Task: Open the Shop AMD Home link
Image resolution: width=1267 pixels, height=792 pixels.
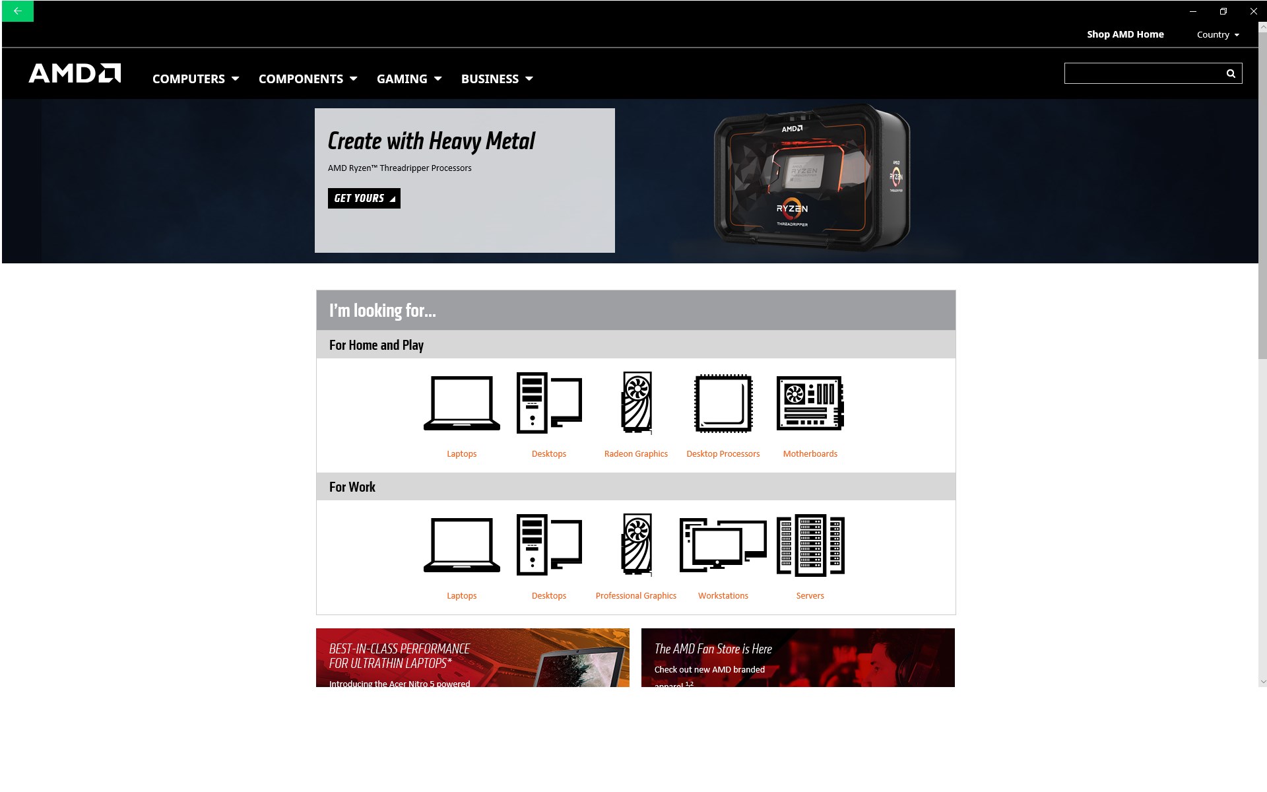Action: point(1125,34)
